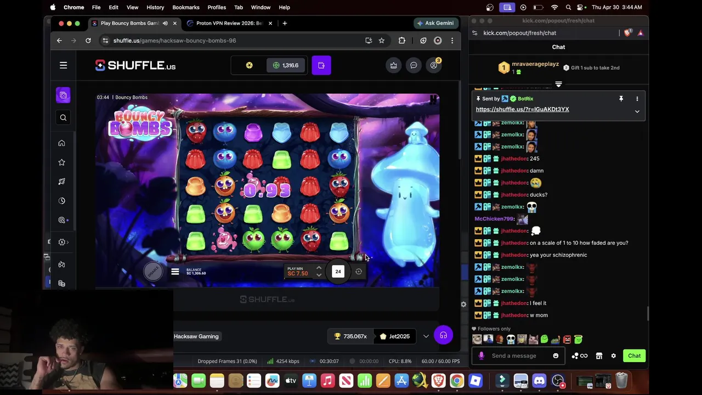Open the Kick chat shop icon
The image size is (702, 395).
pos(599,356)
